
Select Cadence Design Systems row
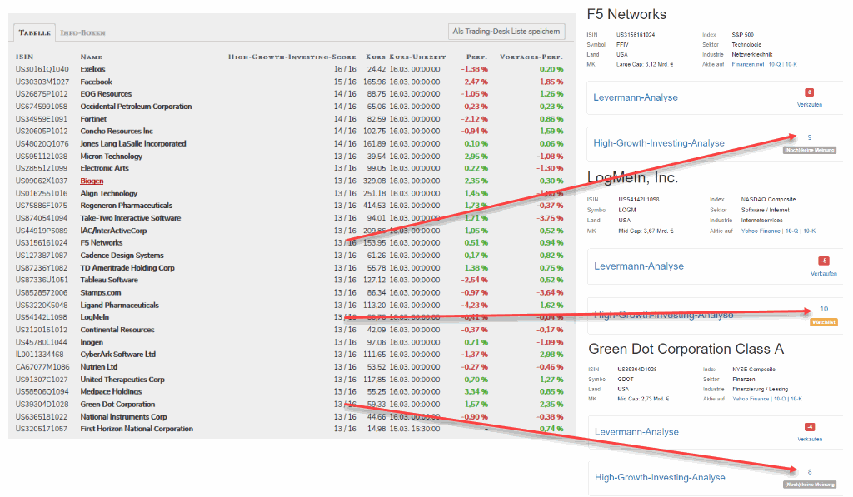pos(122,256)
